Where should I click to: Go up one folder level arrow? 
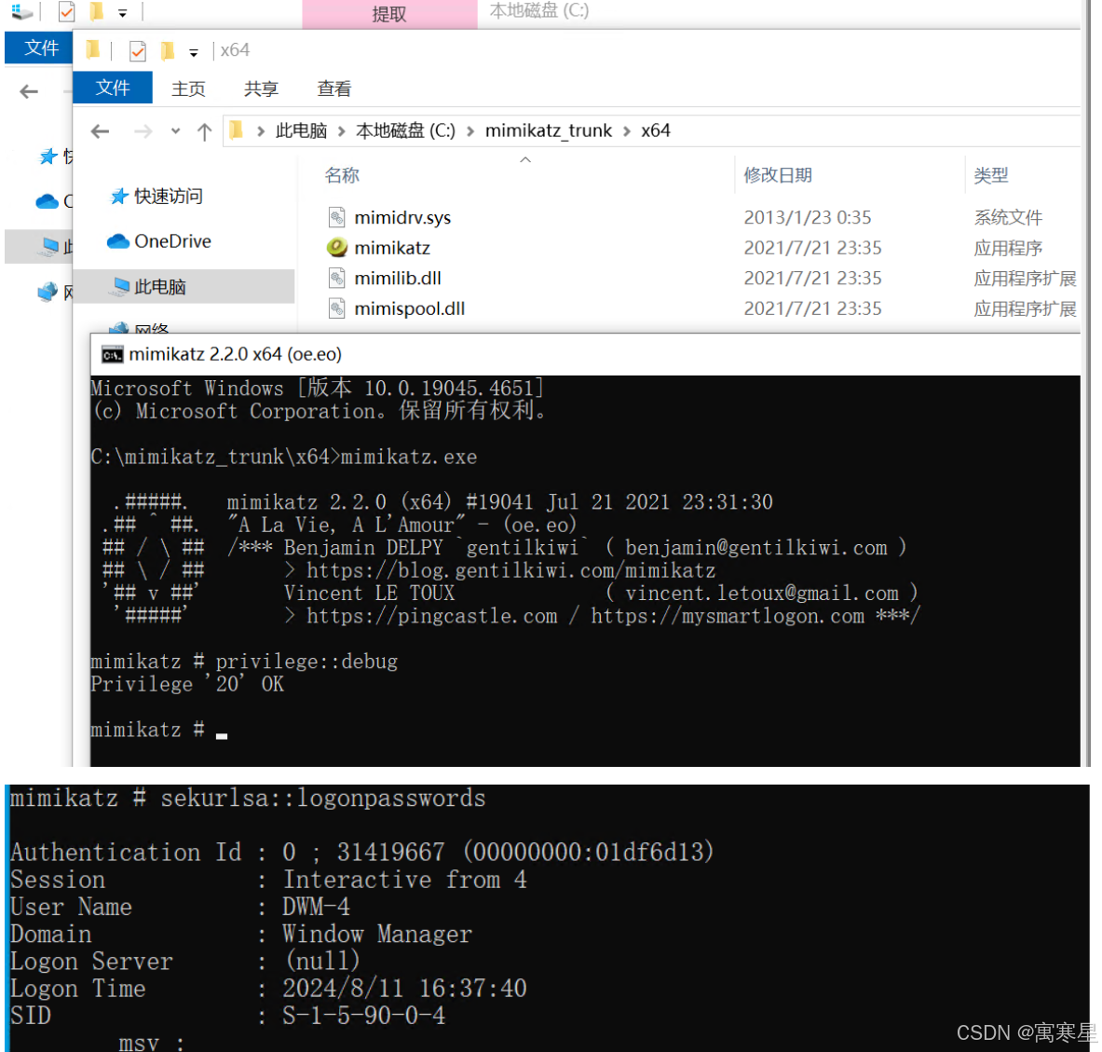(205, 131)
